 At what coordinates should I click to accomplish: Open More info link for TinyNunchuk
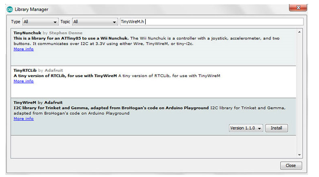tap(23, 49)
